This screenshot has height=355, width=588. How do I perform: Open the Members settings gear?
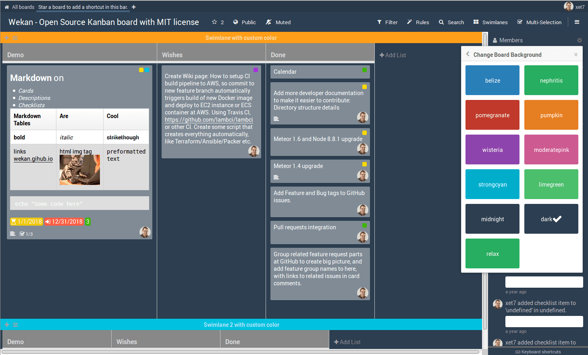(580, 40)
